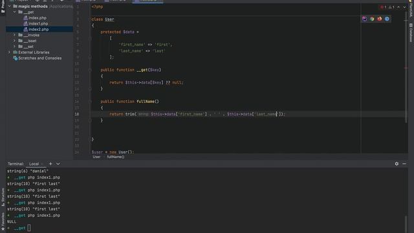Select the __isset folder label
This screenshot has height=233, width=414.
click(30, 41)
